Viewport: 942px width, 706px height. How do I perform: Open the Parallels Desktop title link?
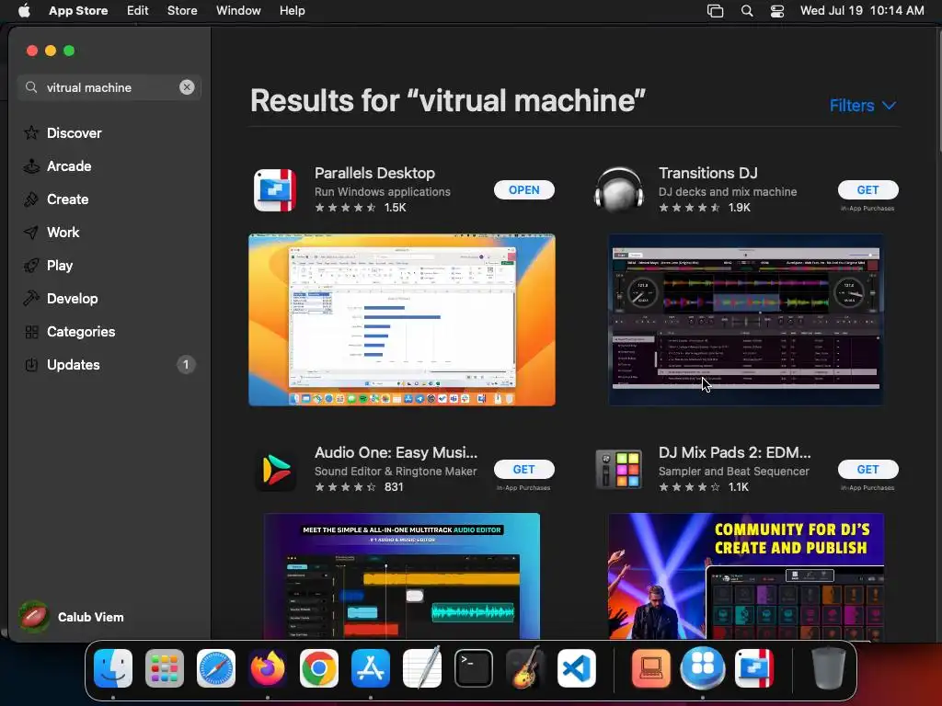[374, 173]
